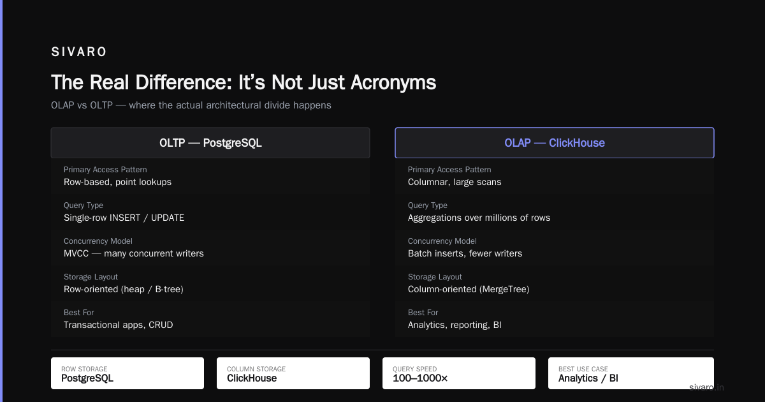Click 'Aggregations over millions of rows' text

tap(479, 218)
